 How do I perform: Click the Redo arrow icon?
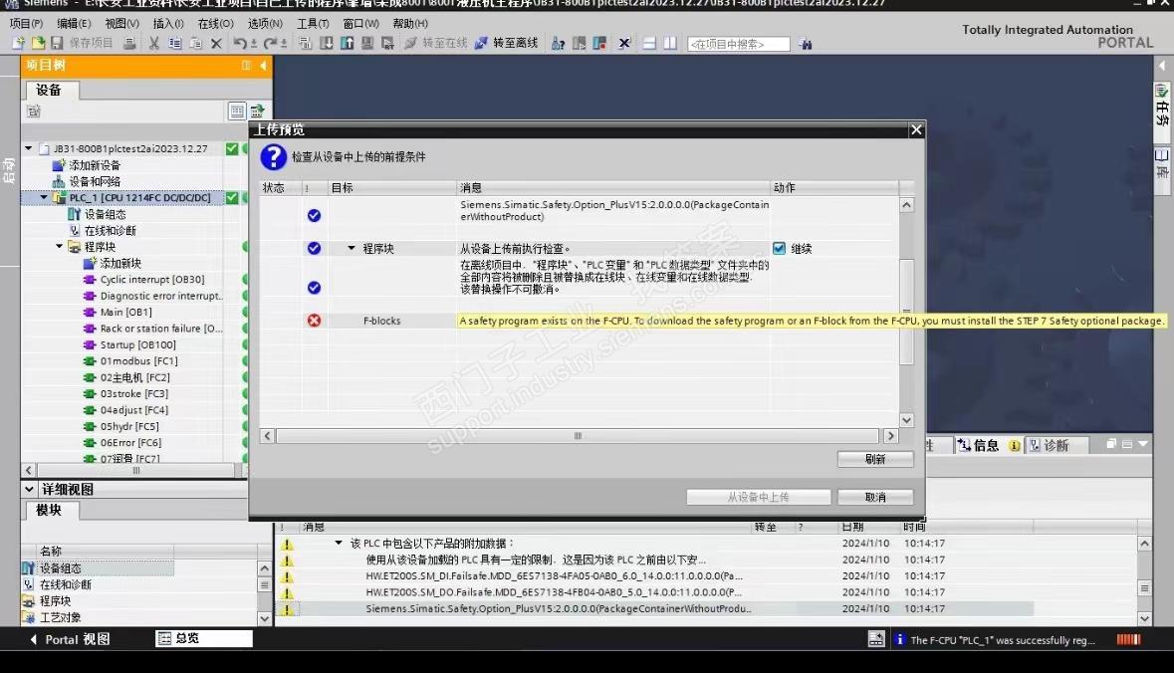tap(271, 44)
